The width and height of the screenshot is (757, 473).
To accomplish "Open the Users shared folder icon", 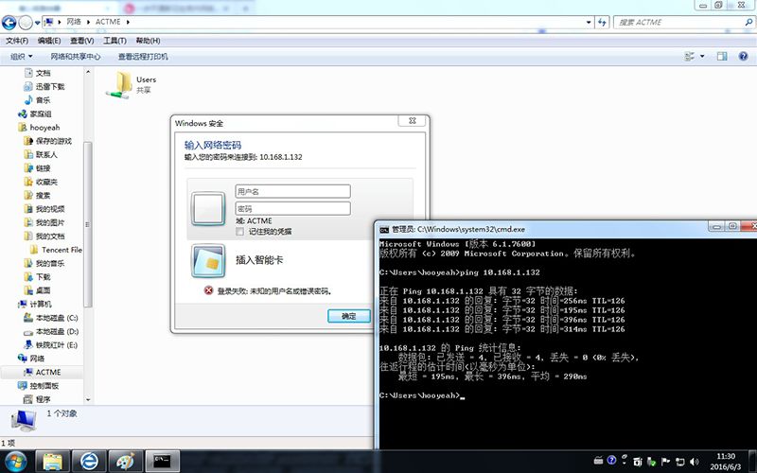I will (120, 83).
